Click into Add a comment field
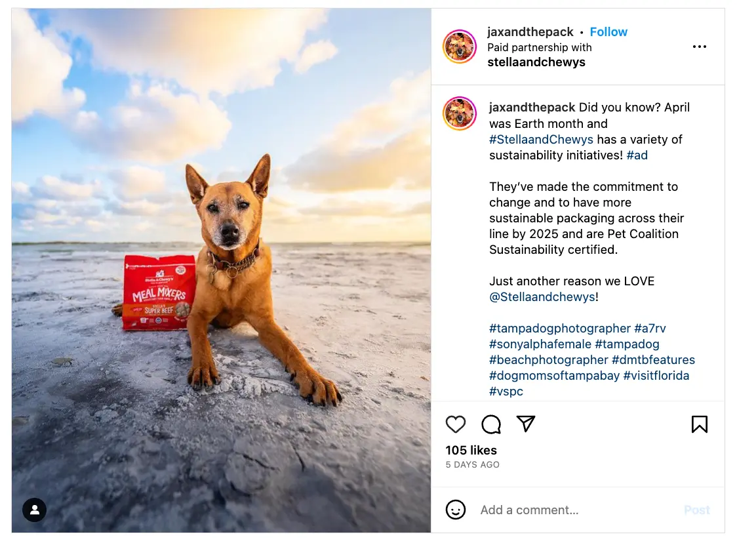The image size is (737, 547). tap(578, 510)
